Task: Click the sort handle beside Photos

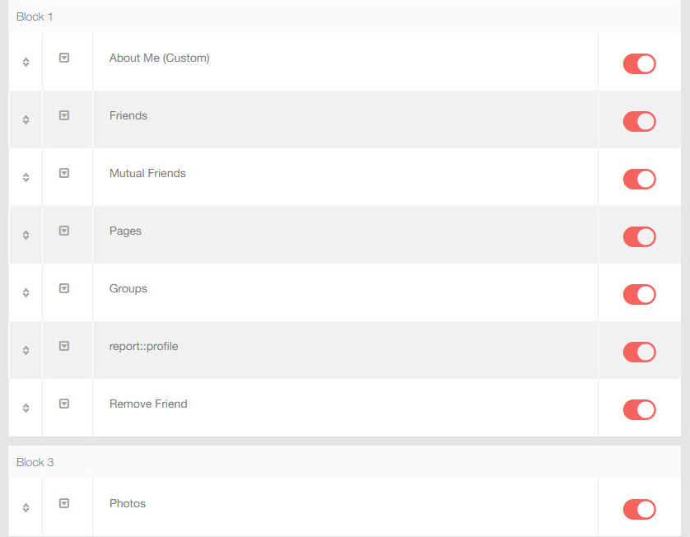Action: pos(25,509)
